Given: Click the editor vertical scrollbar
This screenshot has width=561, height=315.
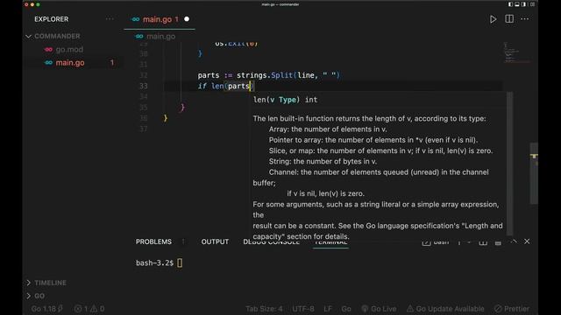Looking at the screenshot, I should click(x=534, y=173).
